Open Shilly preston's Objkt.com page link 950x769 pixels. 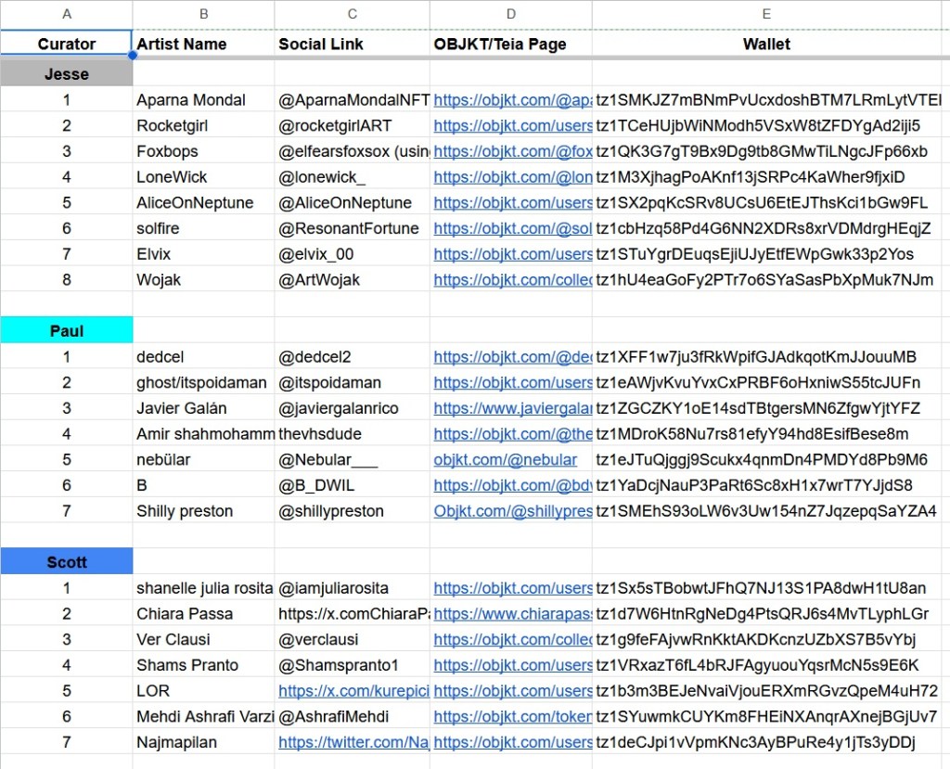tap(512, 511)
